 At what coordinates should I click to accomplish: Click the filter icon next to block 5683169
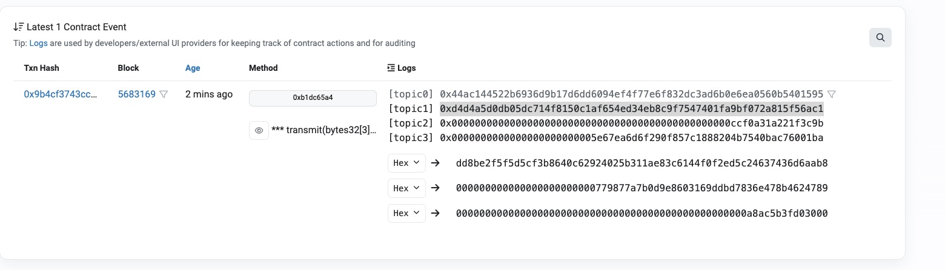click(x=164, y=94)
